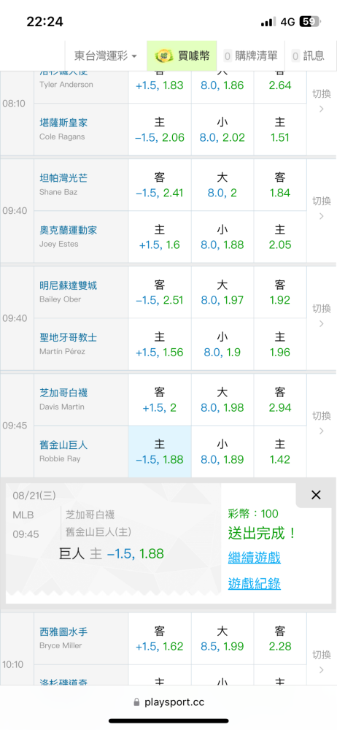Open the 坦帕灣光芒 team link
This screenshot has width=337, height=730.
click(x=63, y=178)
